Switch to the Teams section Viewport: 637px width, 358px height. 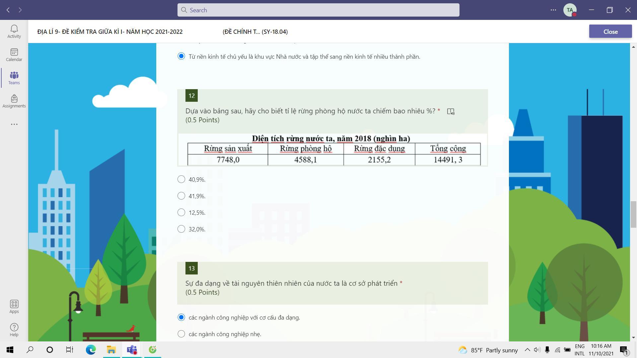[x=14, y=78]
